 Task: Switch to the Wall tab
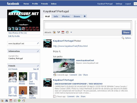47,16
